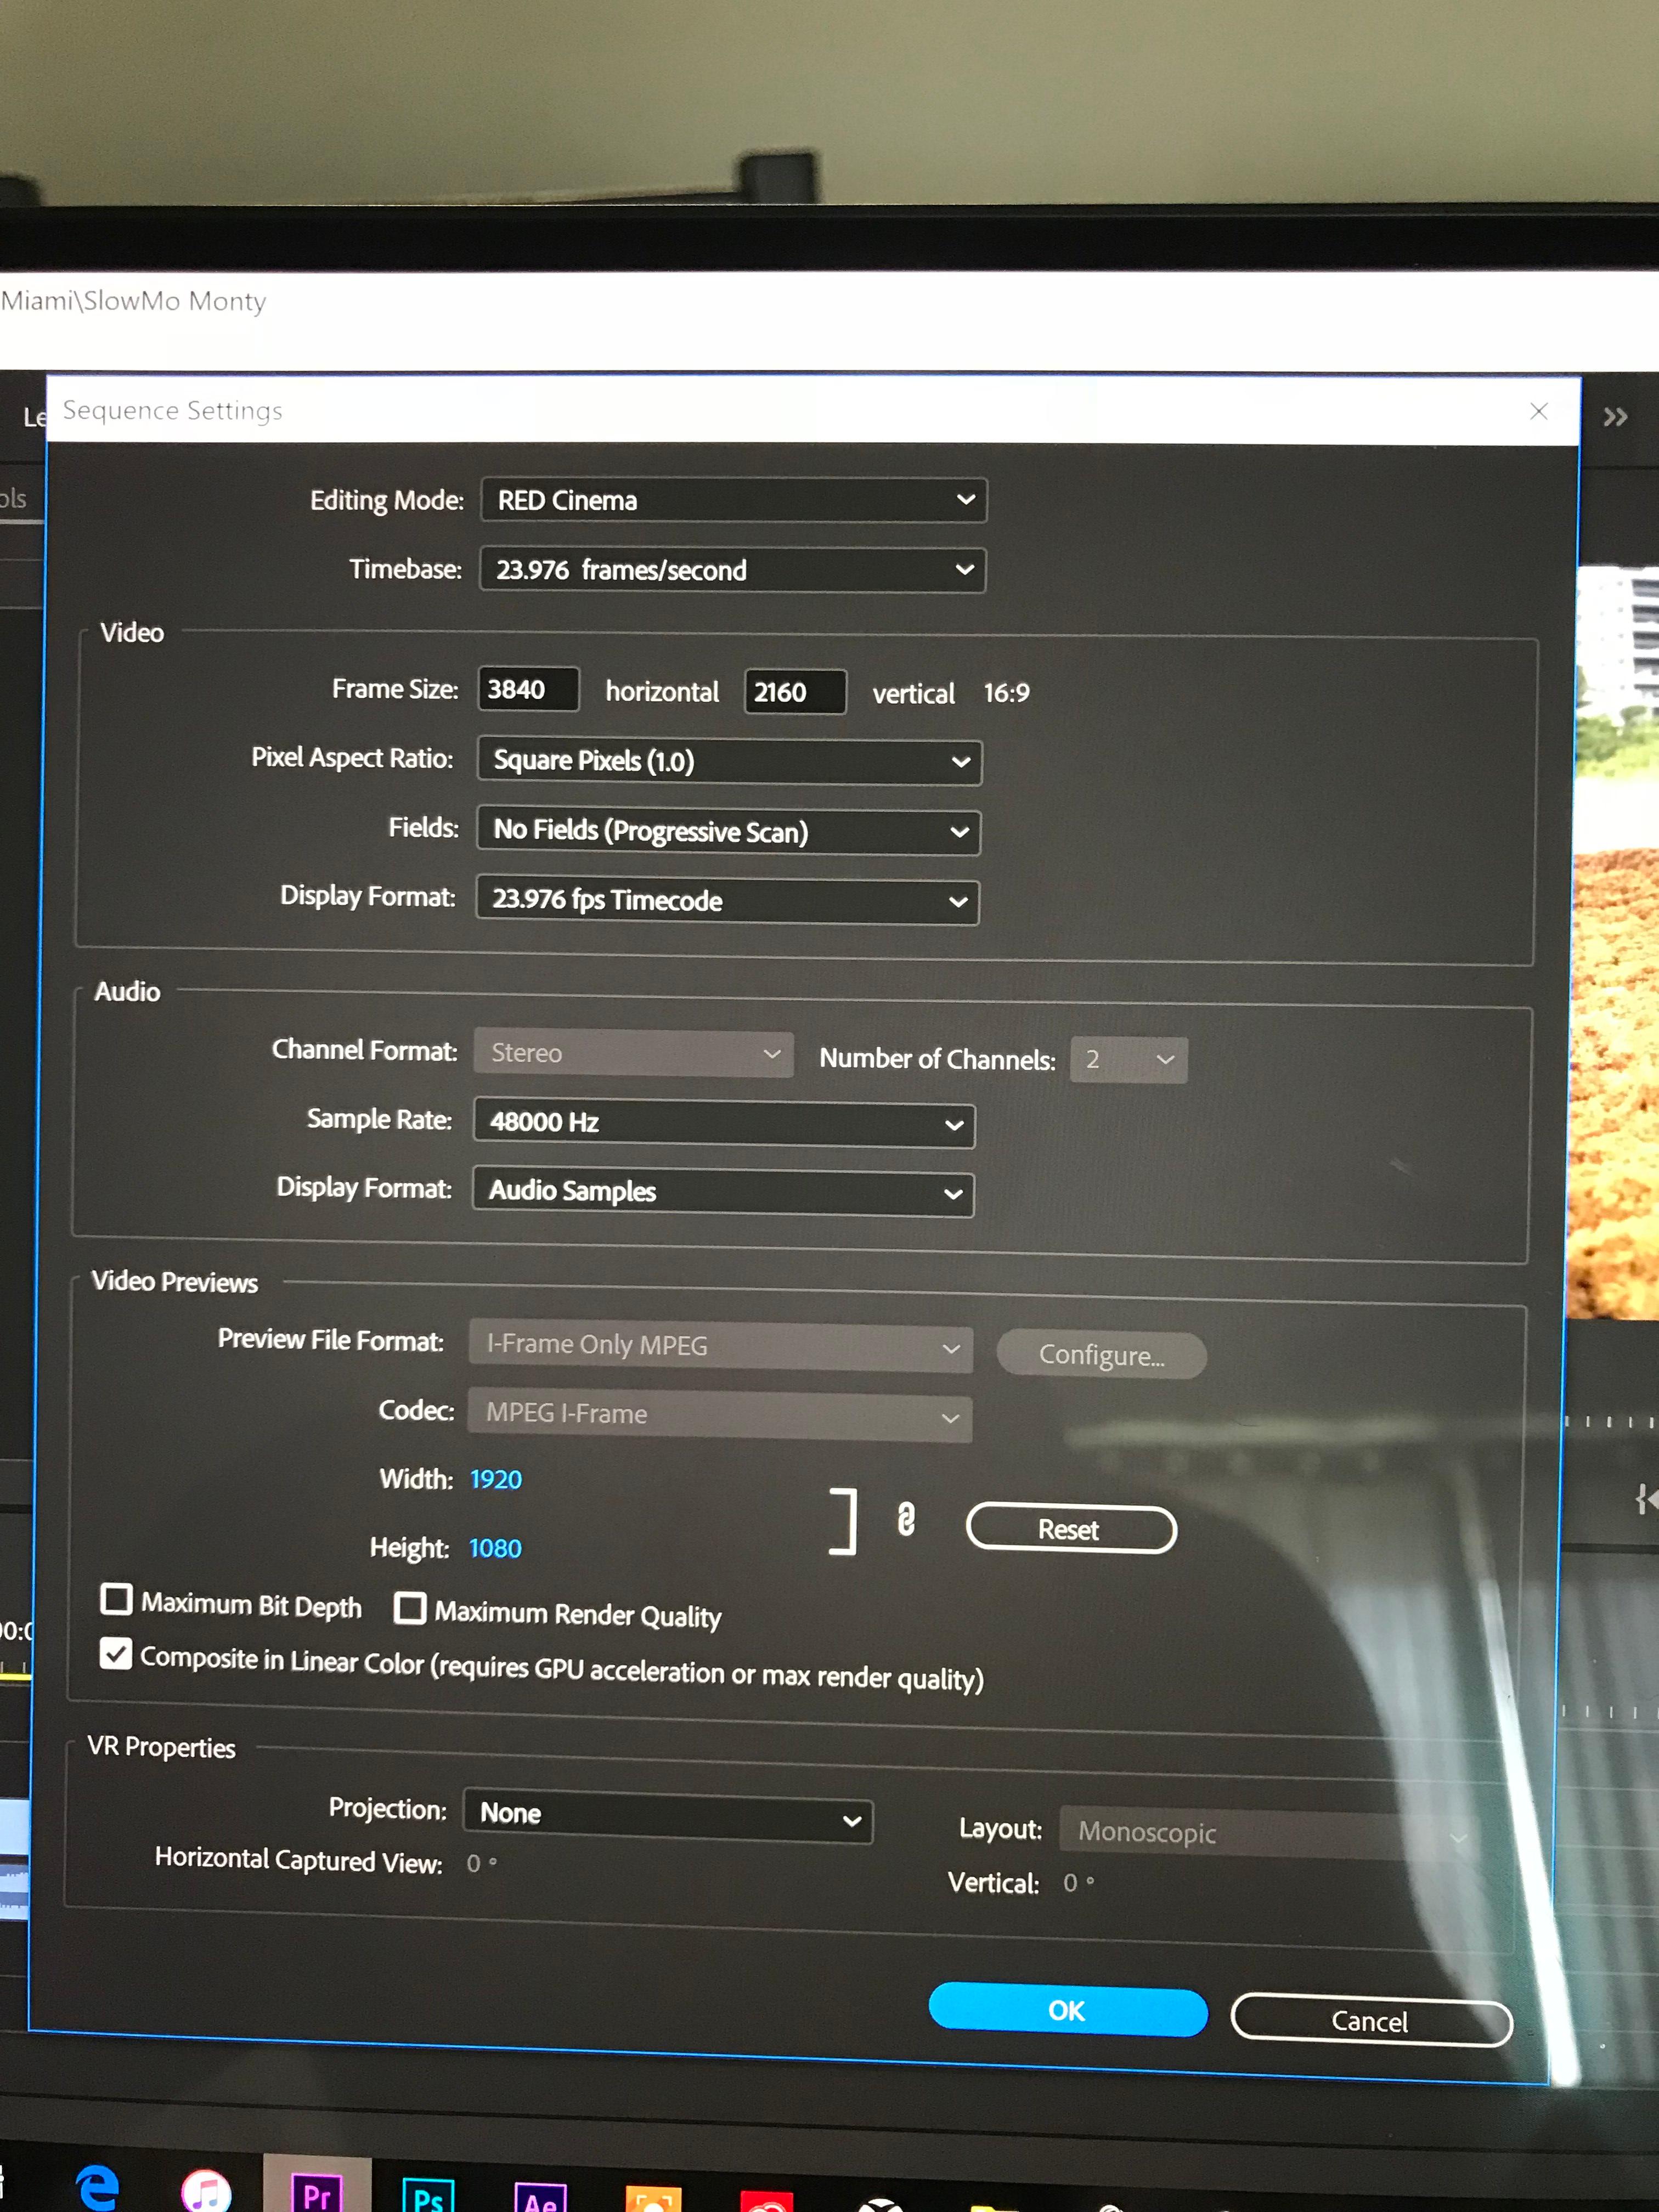Open the Editing Mode dropdown

point(734,500)
